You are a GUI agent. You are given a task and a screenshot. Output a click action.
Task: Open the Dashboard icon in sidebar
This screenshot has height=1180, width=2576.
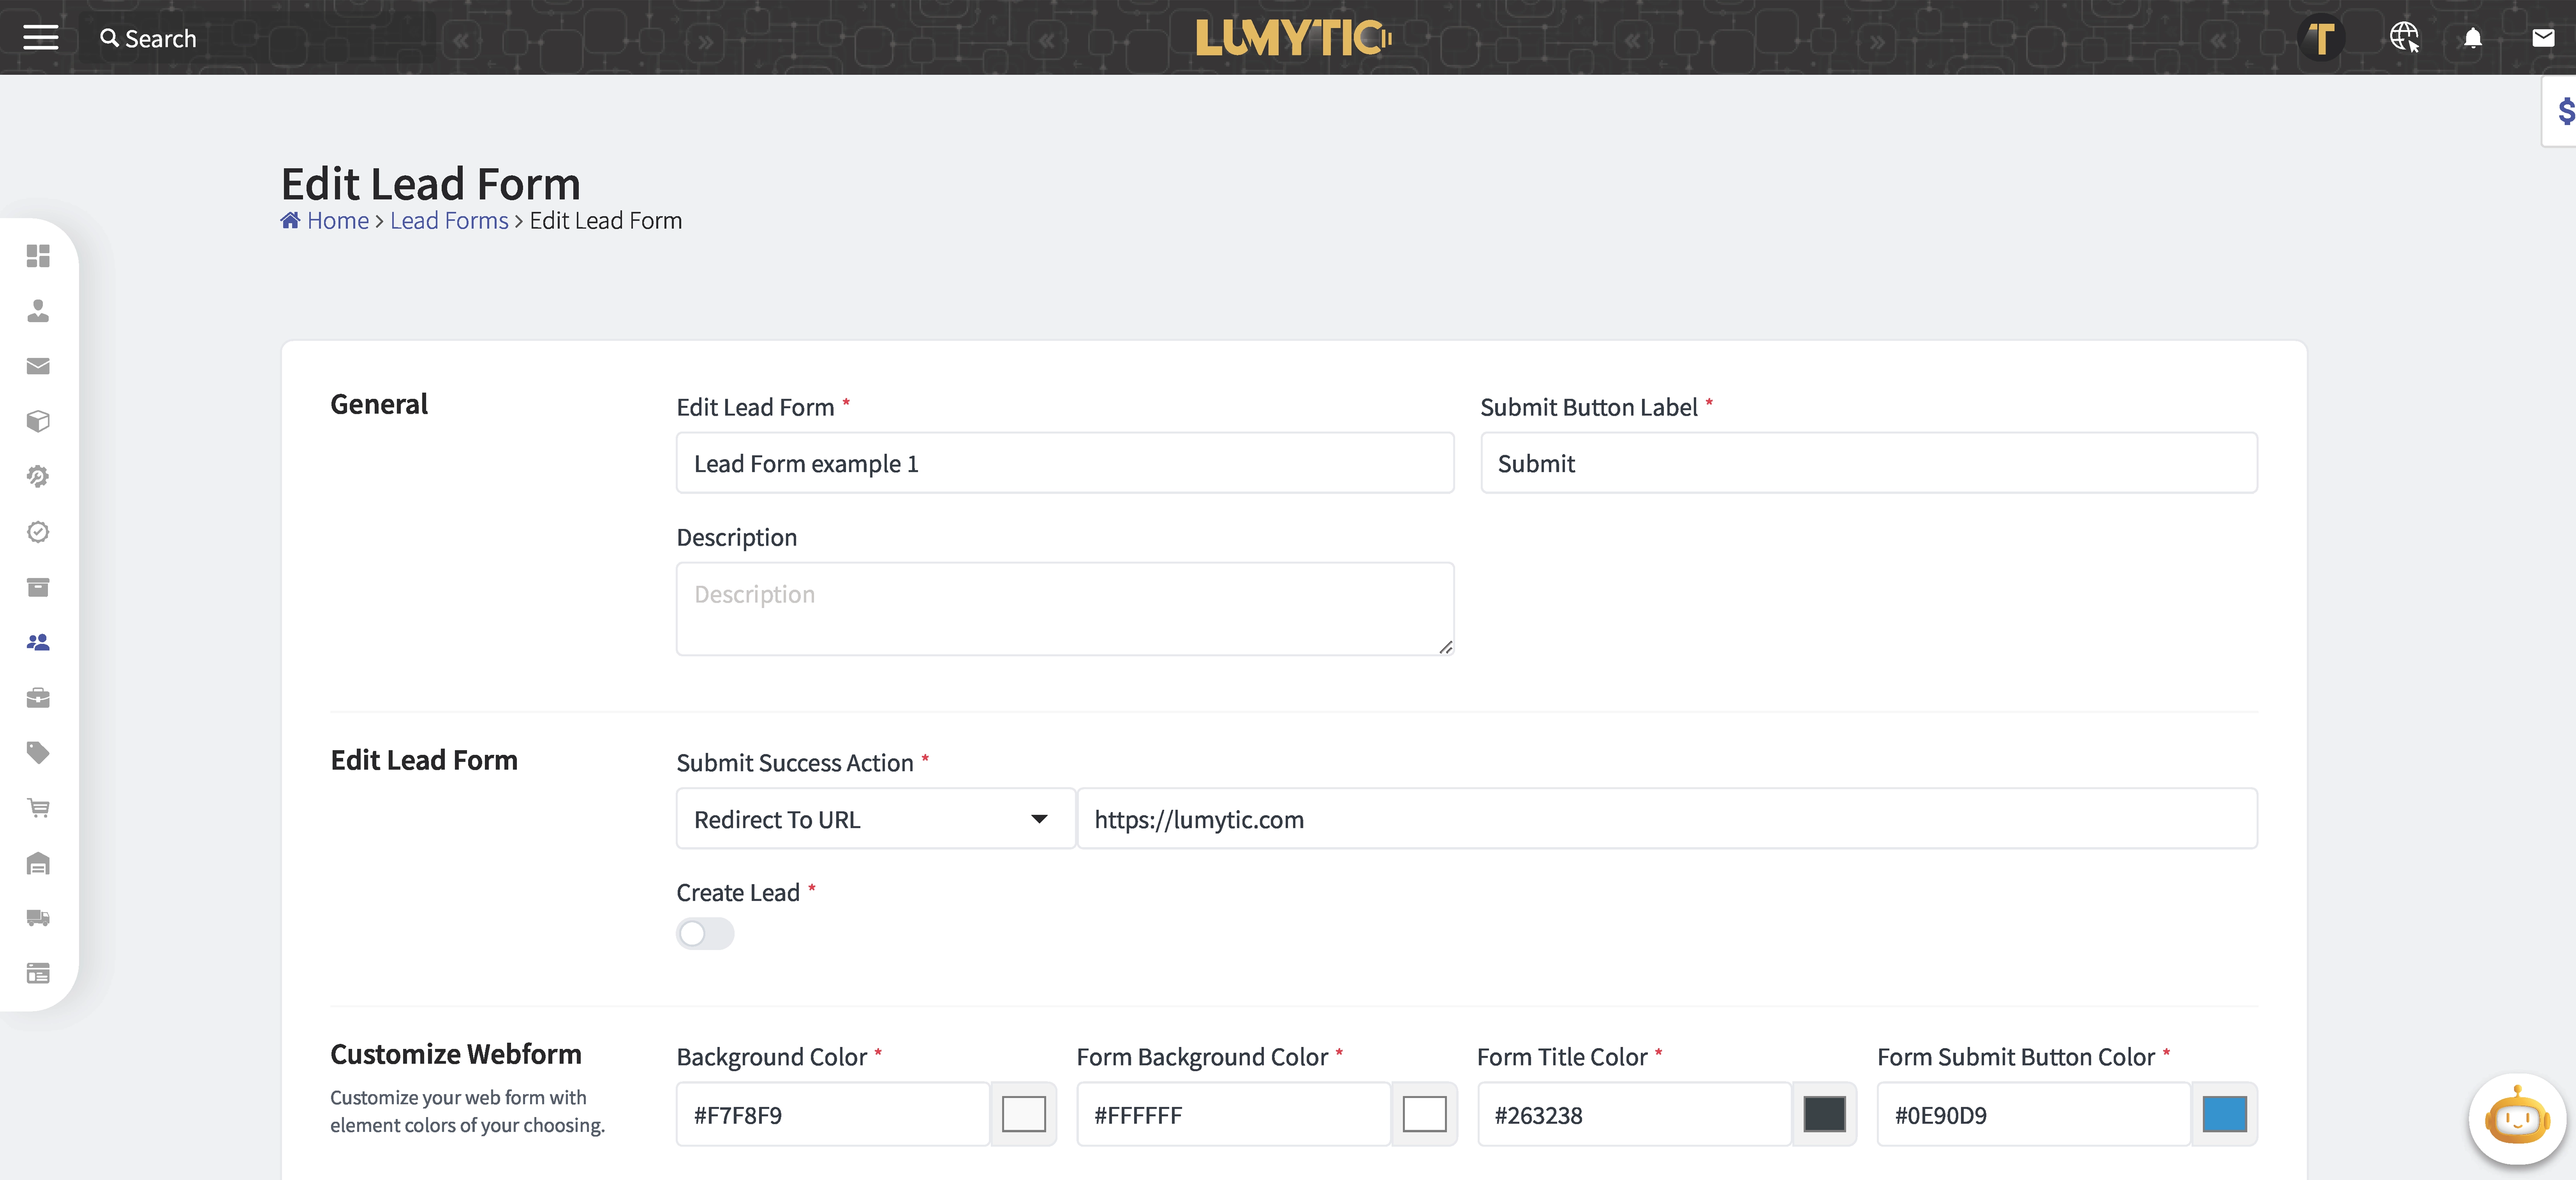coord(38,256)
